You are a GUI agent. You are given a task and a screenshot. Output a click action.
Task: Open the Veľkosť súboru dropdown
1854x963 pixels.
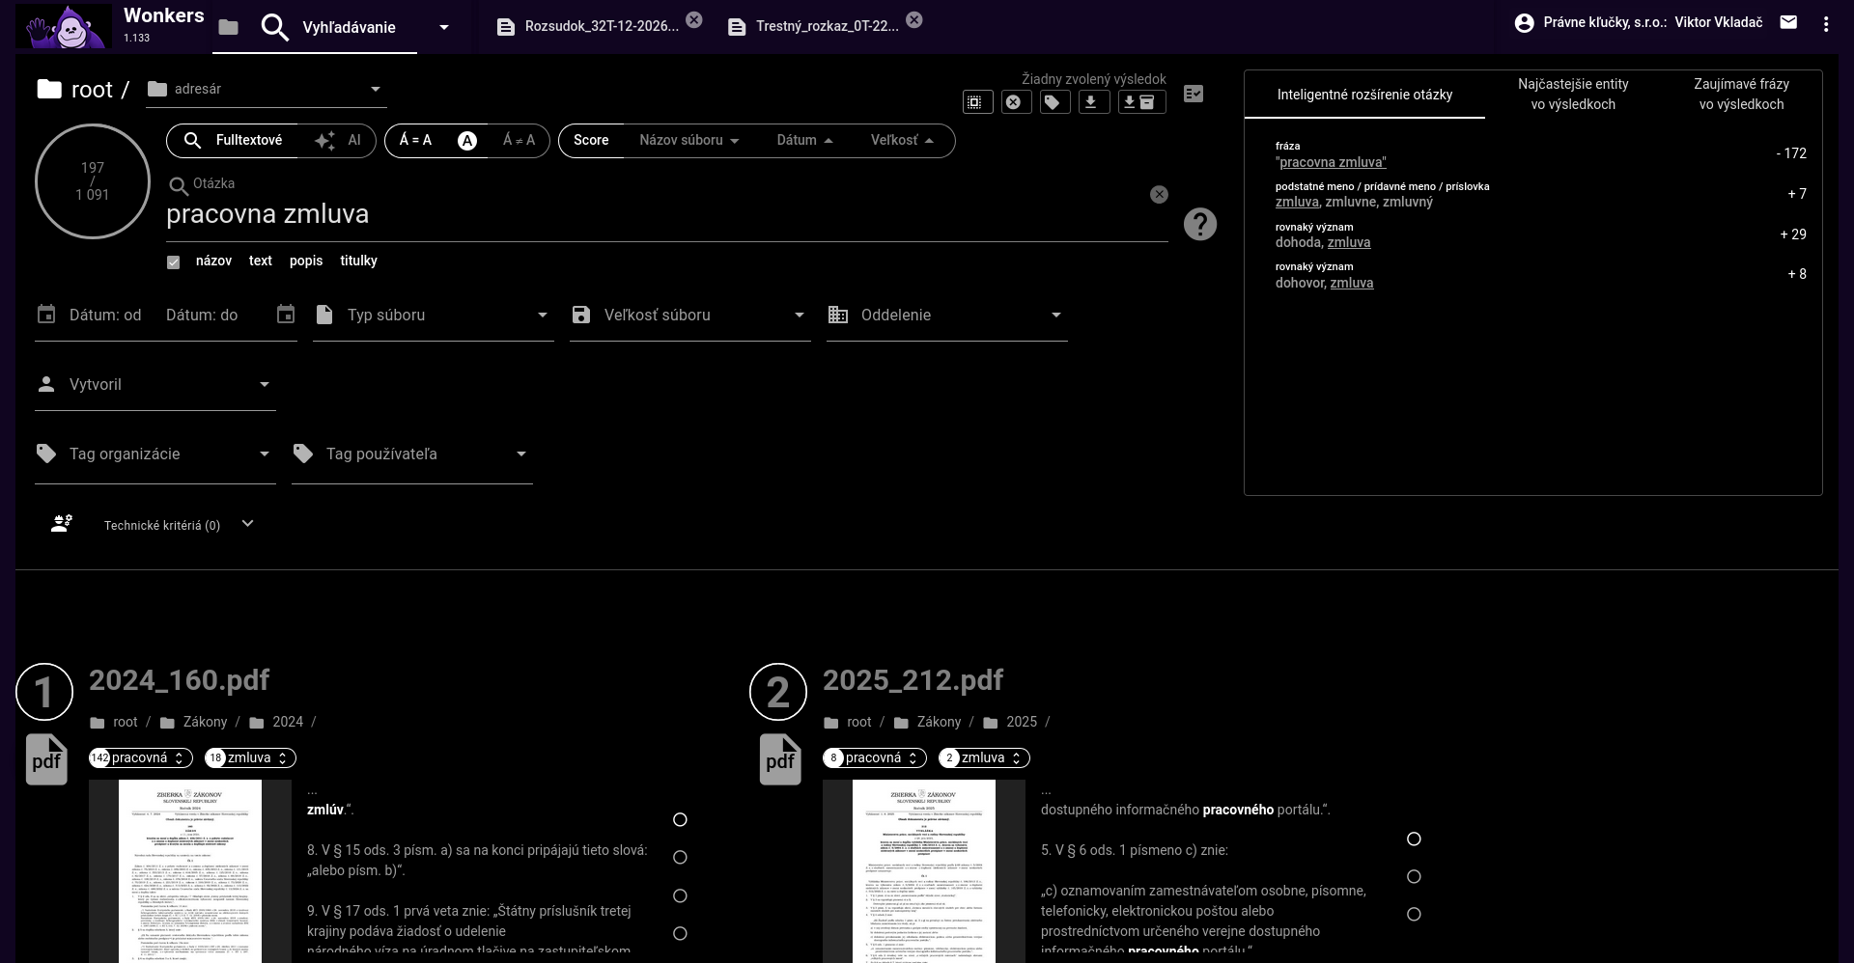pos(690,315)
